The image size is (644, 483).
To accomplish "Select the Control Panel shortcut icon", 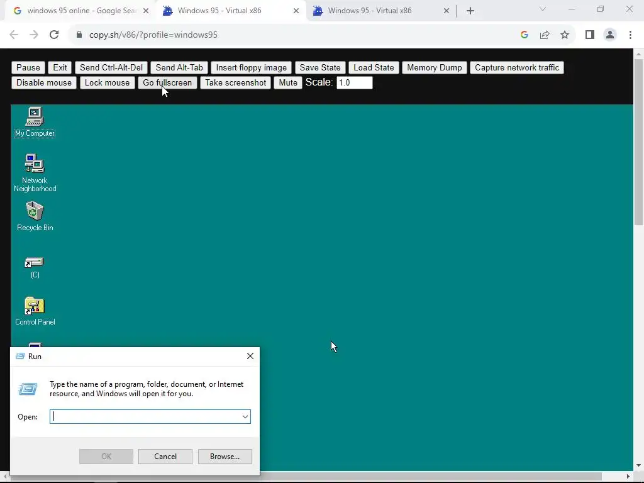I will 35,311.
